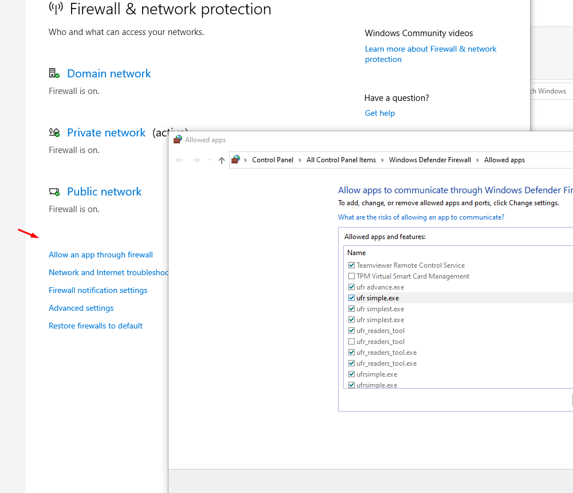
Task: Go forward in the Allowed apps window
Action: 196,160
